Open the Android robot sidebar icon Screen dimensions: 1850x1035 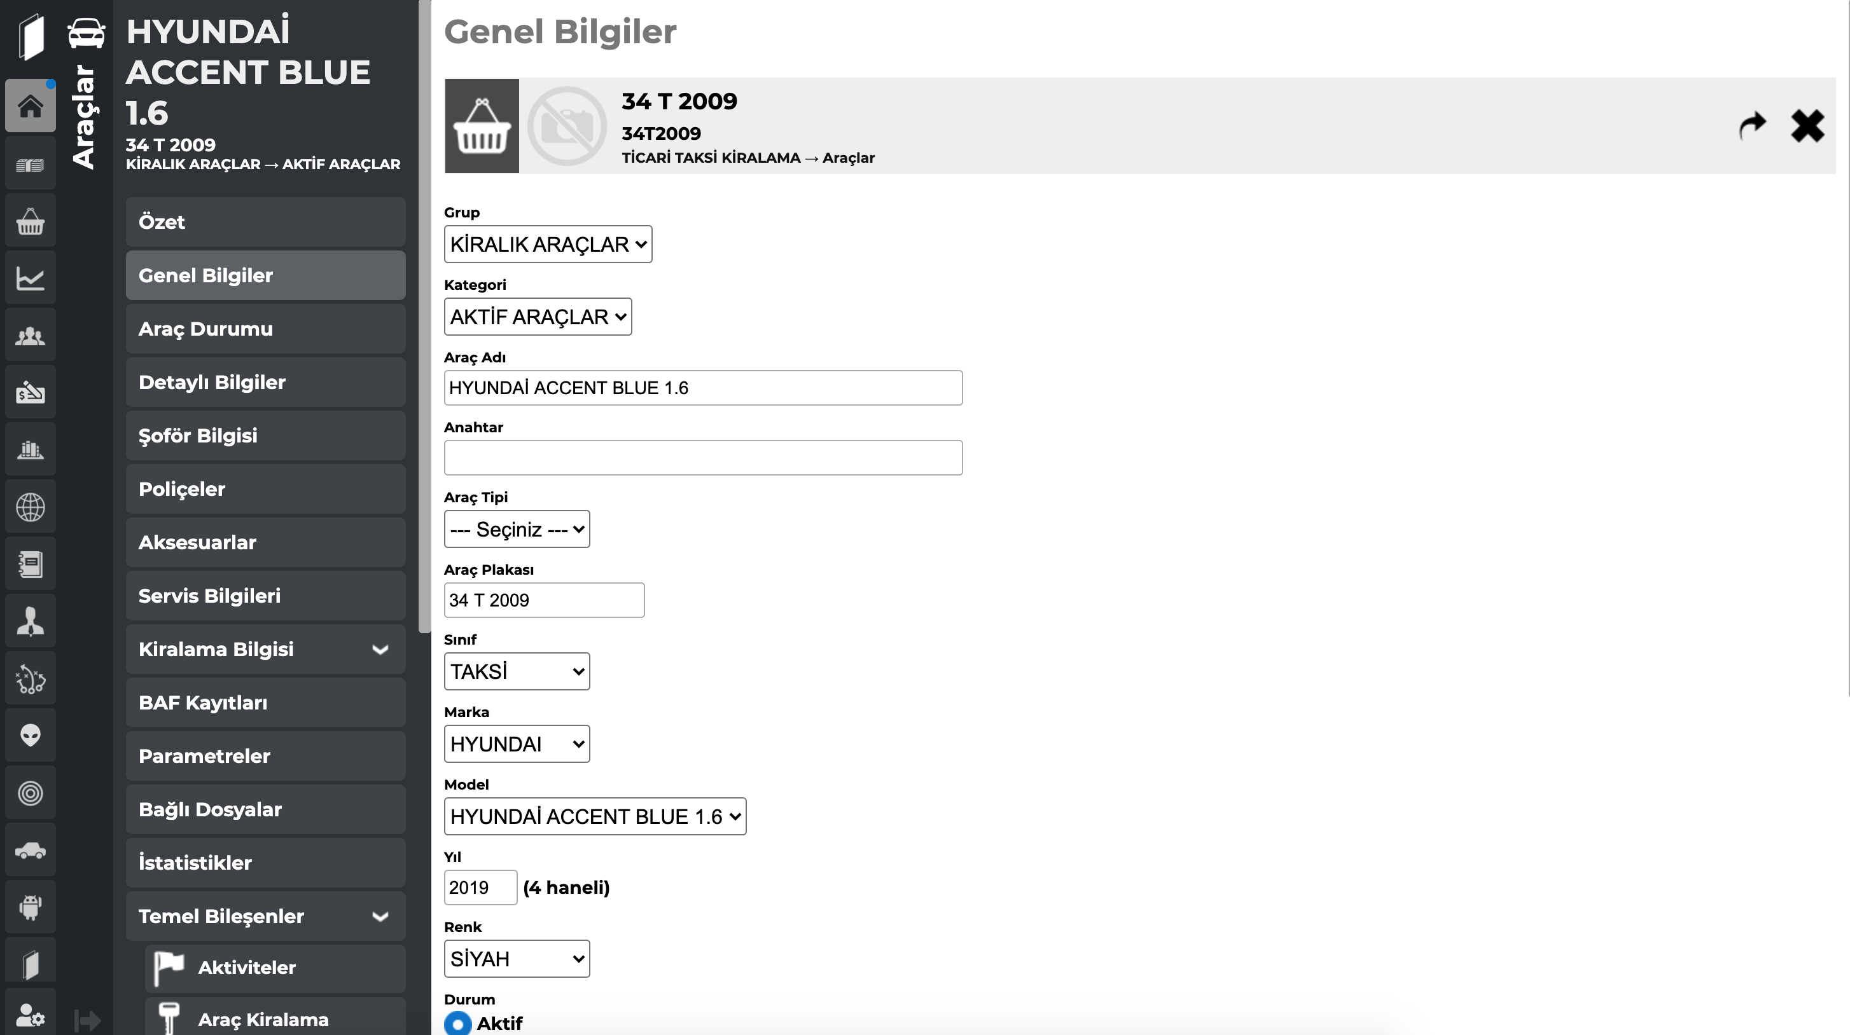[30, 907]
